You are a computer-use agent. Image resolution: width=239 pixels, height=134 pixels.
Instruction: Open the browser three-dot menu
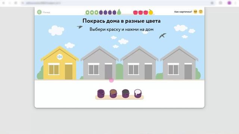[236, 3]
